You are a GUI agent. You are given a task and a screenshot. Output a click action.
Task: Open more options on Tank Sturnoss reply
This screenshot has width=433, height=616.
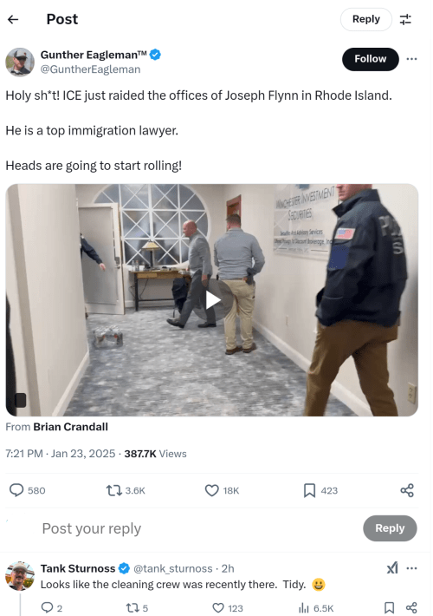[x=411, y=568]
